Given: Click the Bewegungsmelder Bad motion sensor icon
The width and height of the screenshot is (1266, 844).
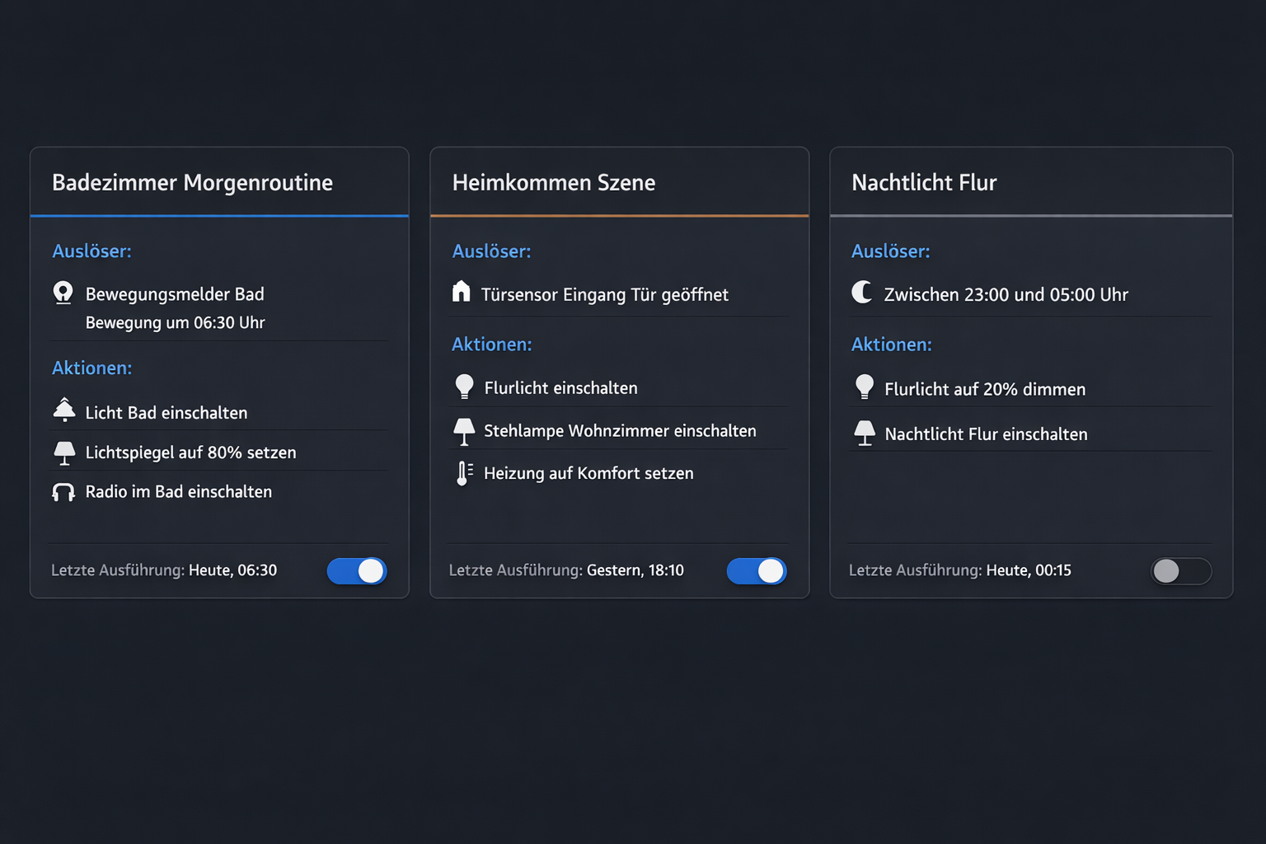Looking at the screenshot, I should (63, 293).
